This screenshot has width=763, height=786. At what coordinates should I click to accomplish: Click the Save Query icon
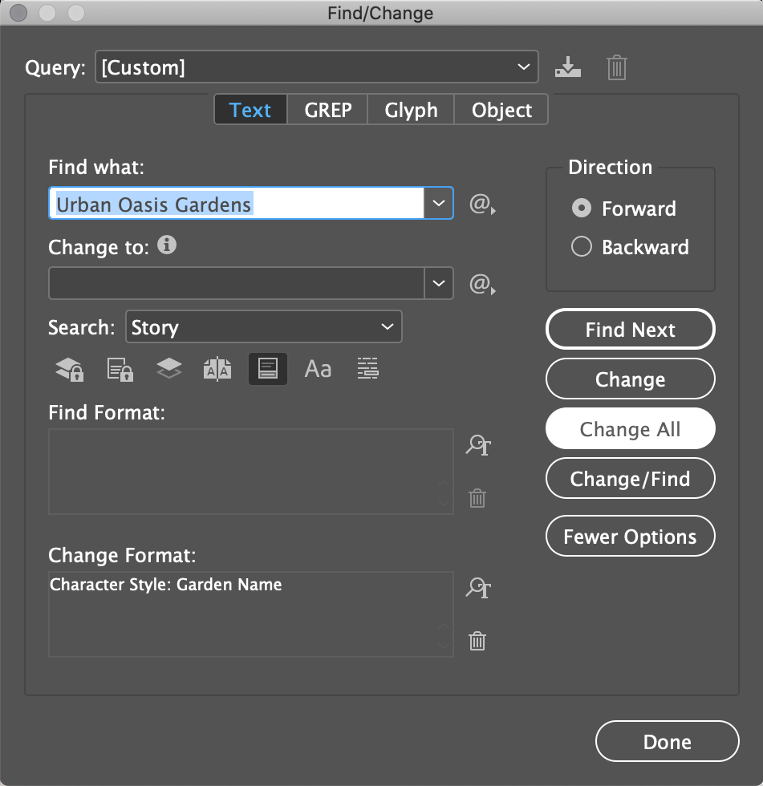(567, 67)
